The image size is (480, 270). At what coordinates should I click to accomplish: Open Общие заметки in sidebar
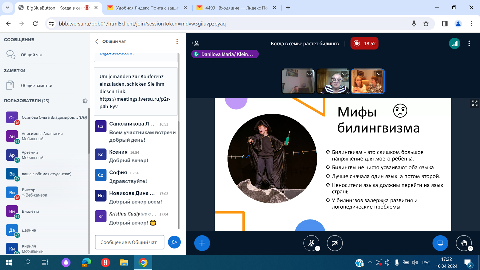36,85
